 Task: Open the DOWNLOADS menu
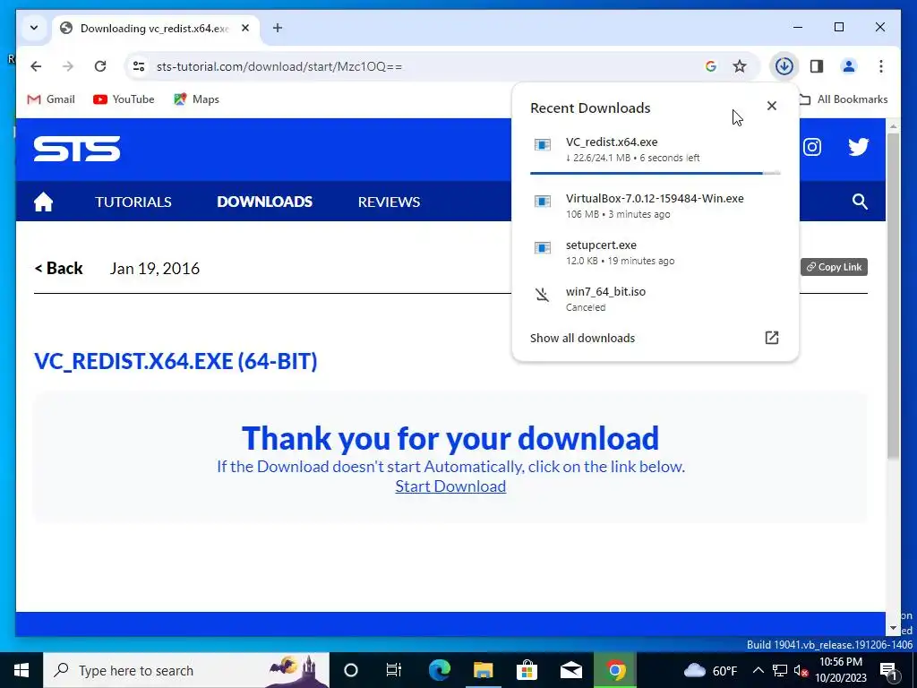[x=264, y=202]
